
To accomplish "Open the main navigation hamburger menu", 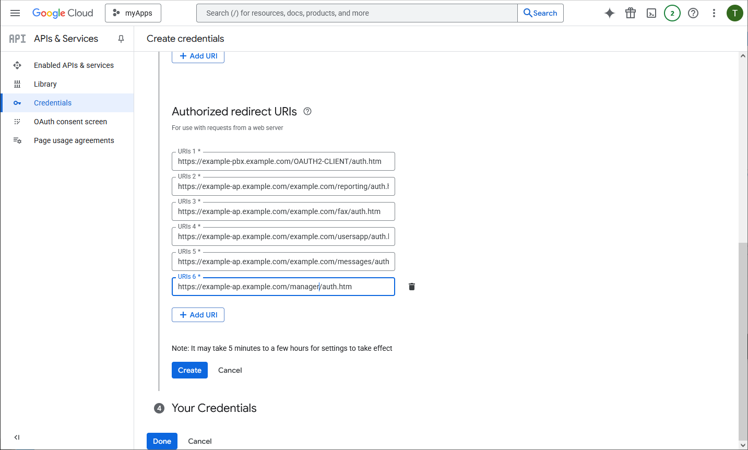I will pyautogui.click(x=15, y=13).
